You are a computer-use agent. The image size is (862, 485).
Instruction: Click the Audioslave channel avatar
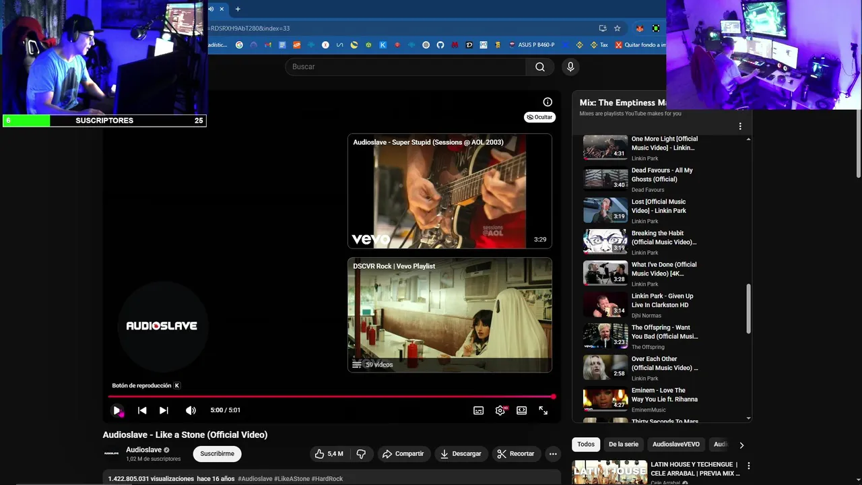tap(111, 453)
